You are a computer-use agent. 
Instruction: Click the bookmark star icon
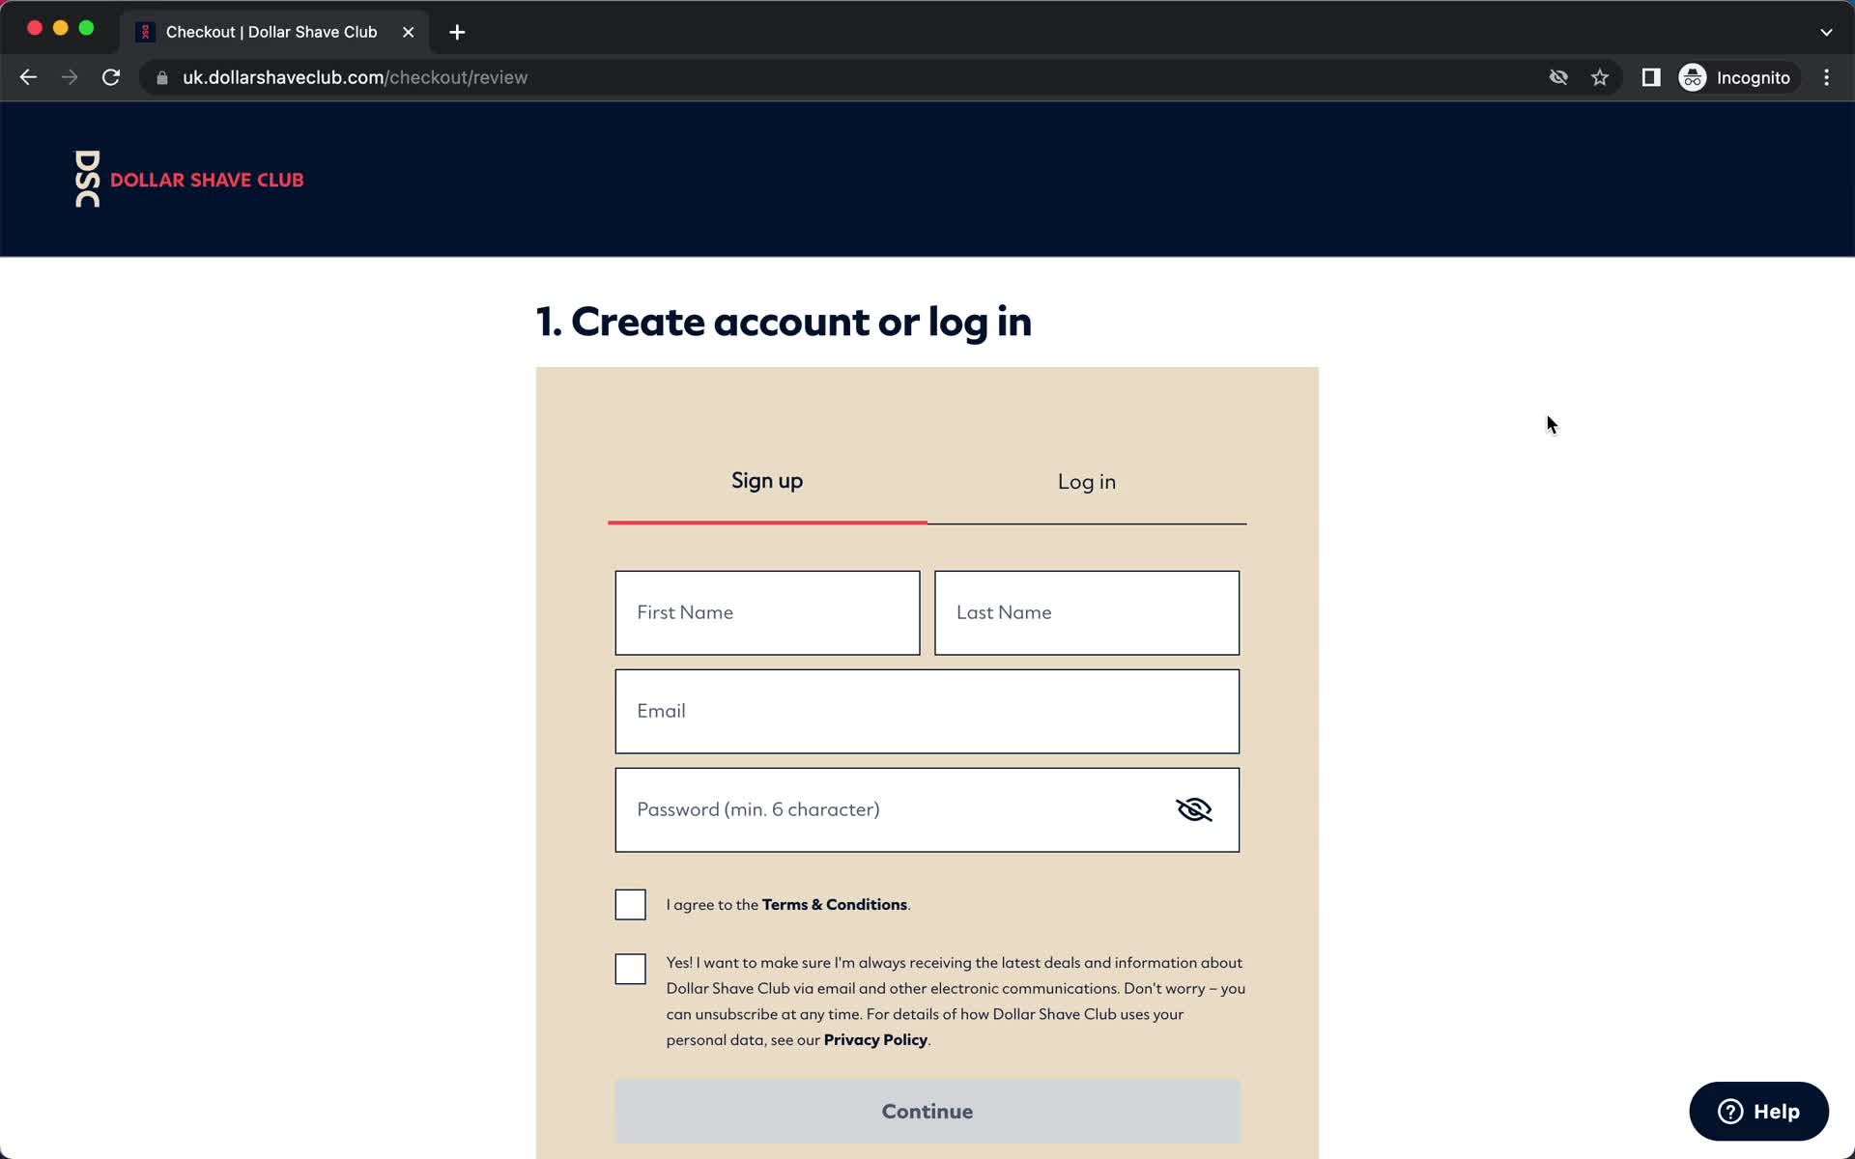[1601, 77]
